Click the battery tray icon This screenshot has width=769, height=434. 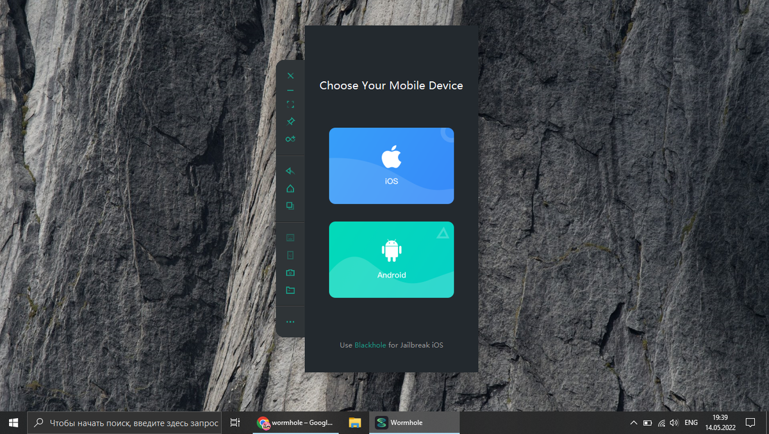click(647, 423)
